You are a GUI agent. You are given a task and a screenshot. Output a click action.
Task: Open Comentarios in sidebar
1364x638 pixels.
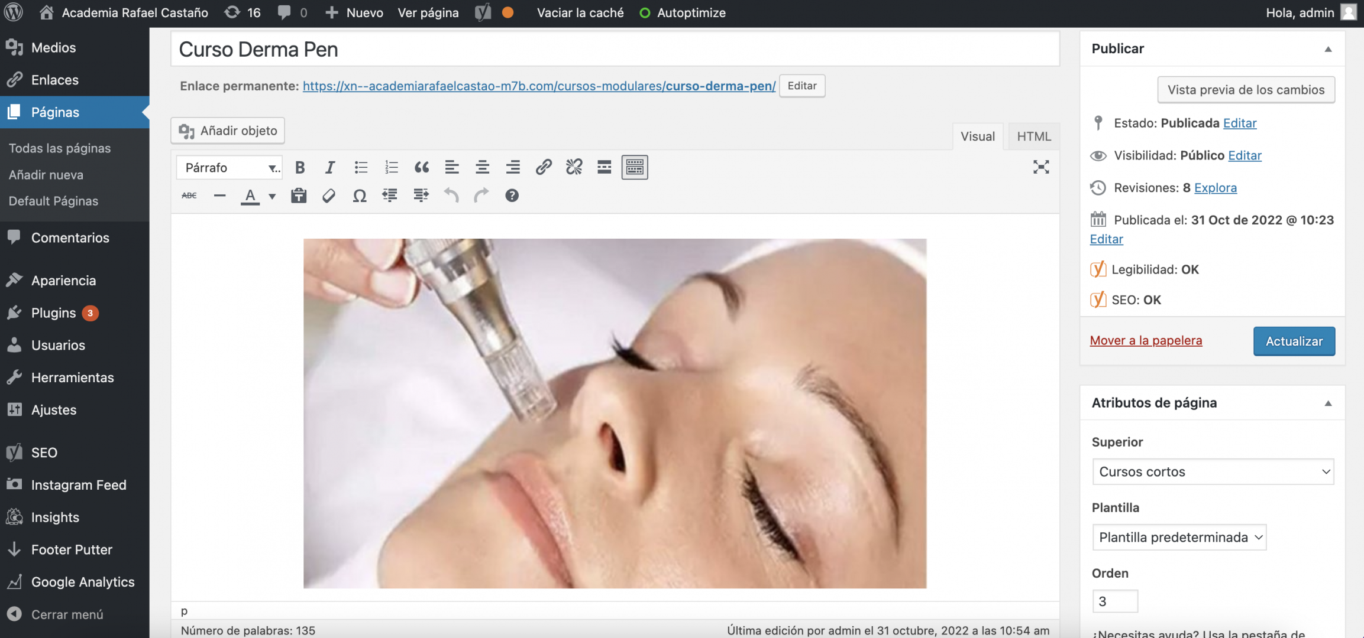tap(75, 238)
